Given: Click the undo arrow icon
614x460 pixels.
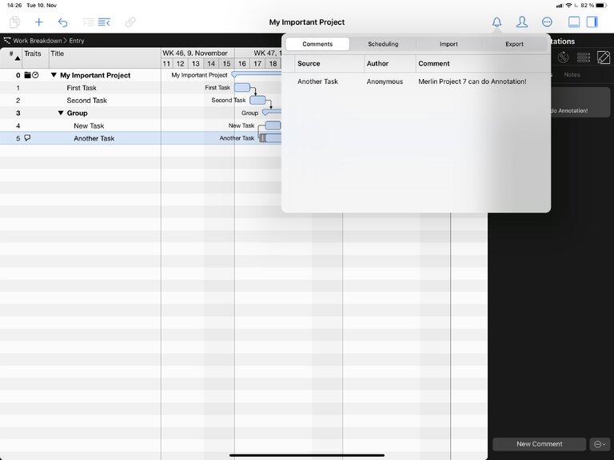Looking at the screenshot, I should coord(62,22).
